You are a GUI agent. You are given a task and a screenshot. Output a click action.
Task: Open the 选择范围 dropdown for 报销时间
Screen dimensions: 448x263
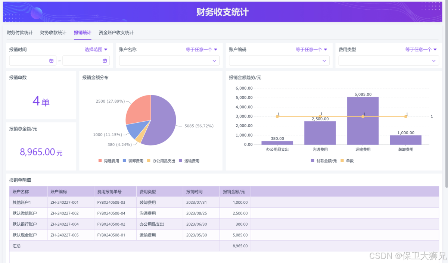[x=96, y=49]
